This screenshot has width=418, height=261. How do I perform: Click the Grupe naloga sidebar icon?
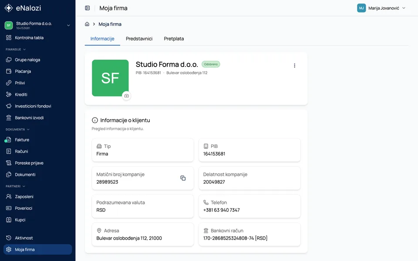tap(9, 60)
